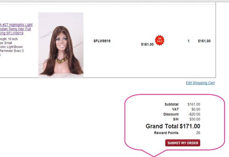Screen dimensions: 229x157
Task: Click the Grand Total $171.00 text
Action: tap(173, 126)
